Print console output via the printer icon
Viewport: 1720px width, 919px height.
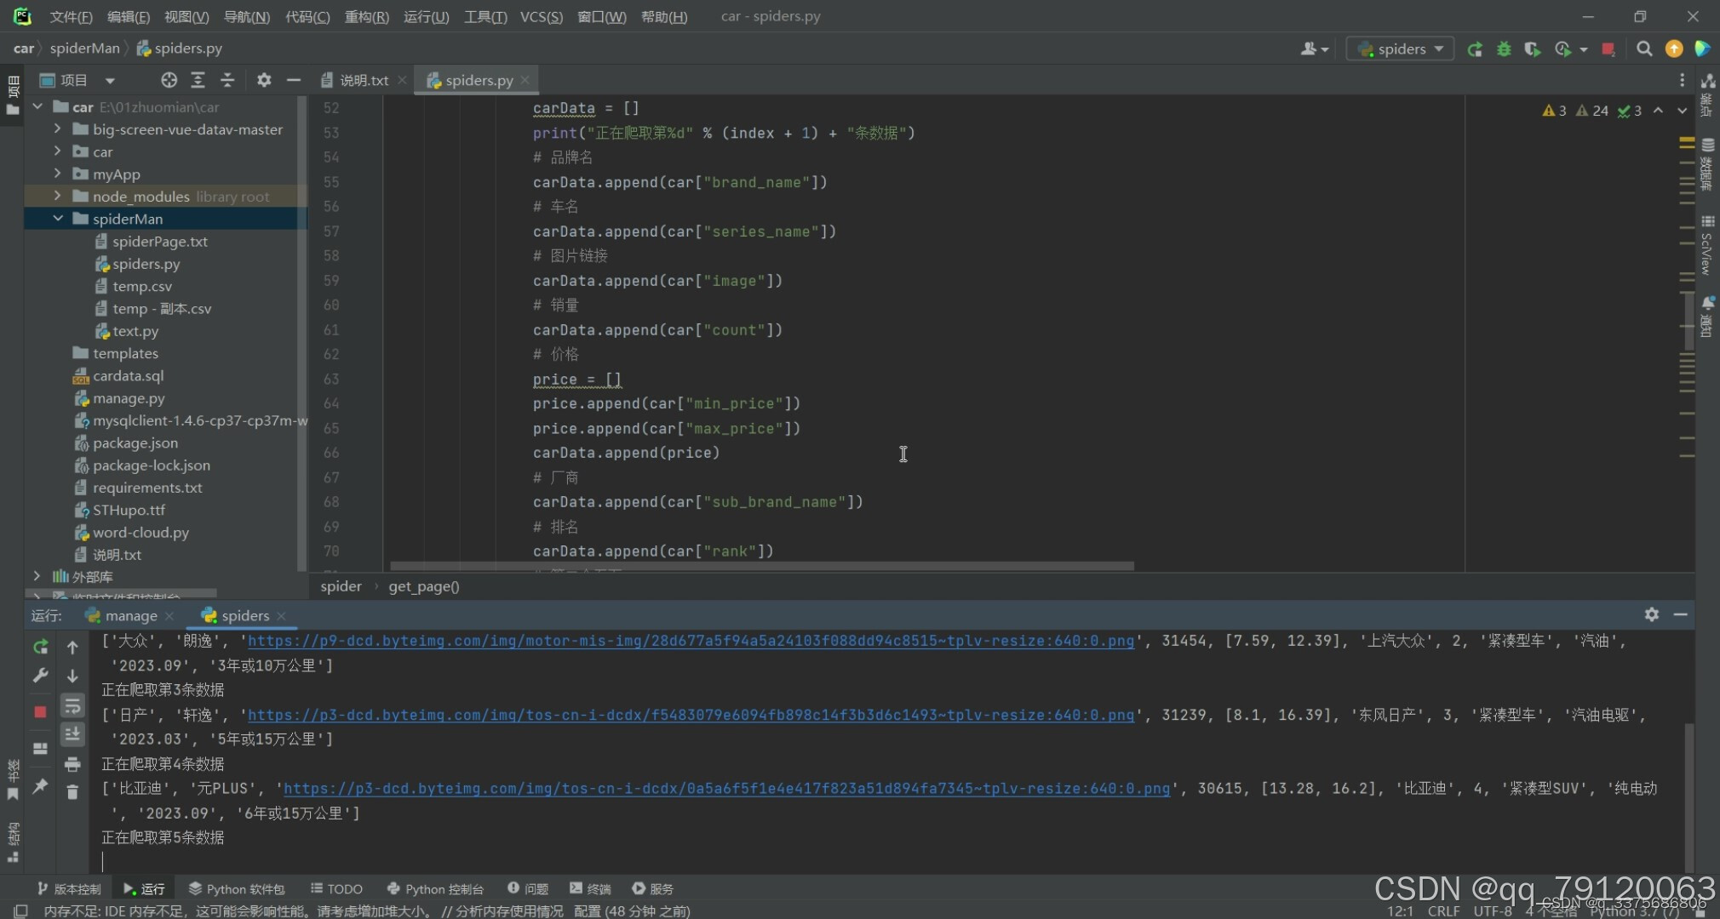72,764
